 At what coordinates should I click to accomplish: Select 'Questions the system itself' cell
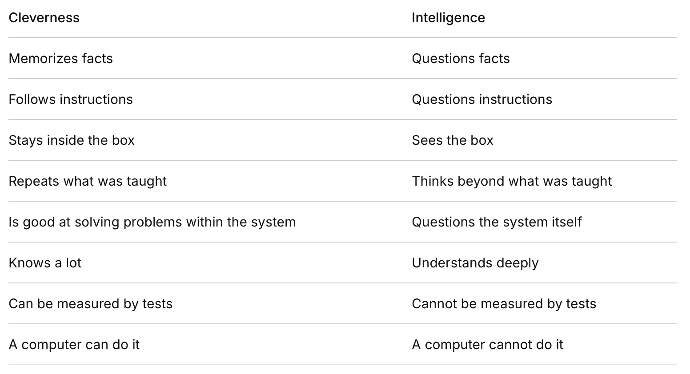[x=497, y=222]
